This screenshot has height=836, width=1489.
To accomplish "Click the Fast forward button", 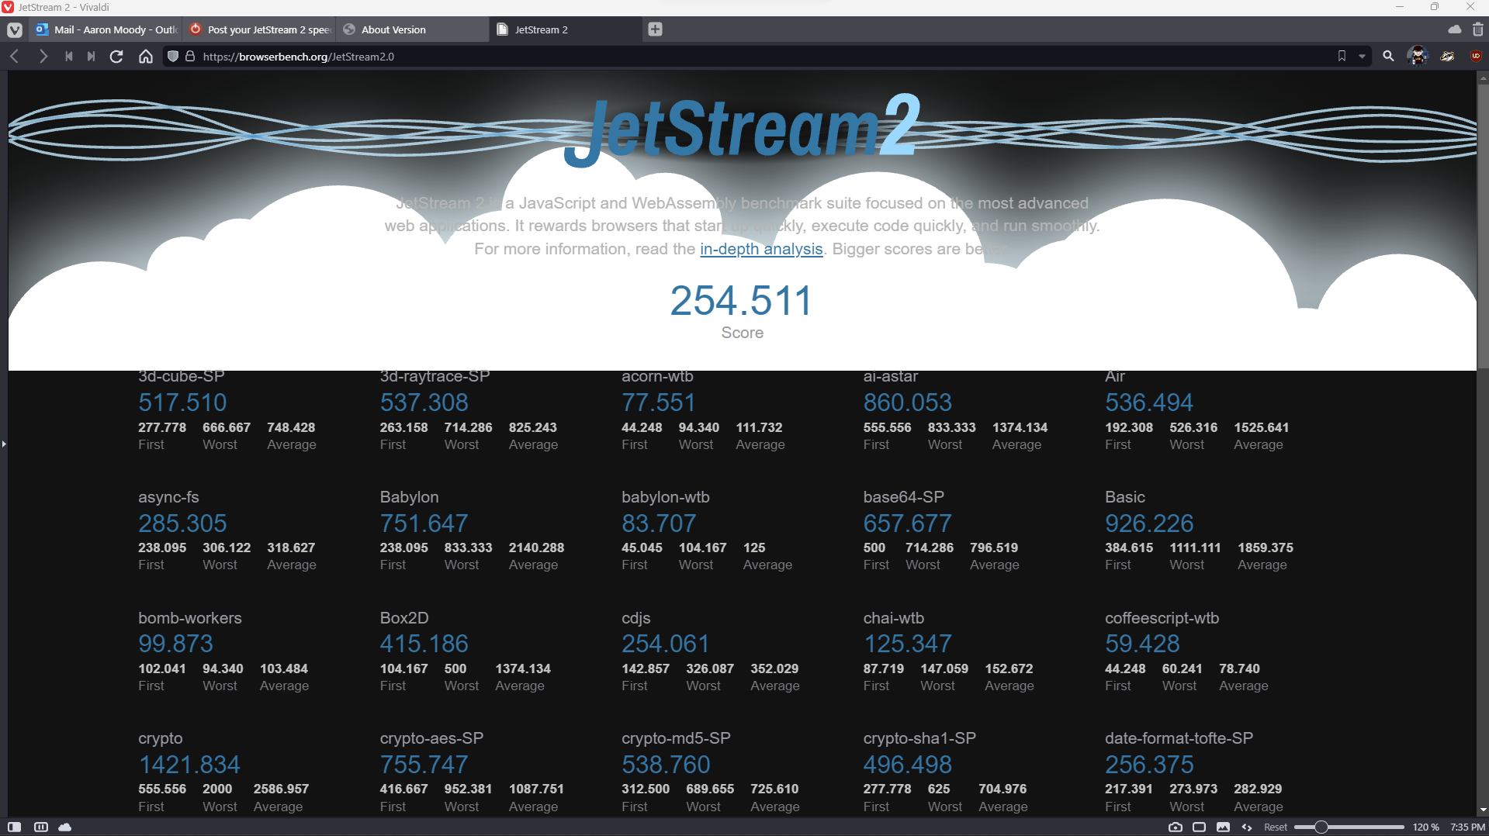I will pos(92,57).
